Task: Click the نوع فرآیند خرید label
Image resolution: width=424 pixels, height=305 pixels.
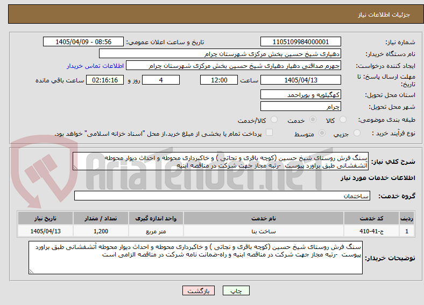Action: [x=393, y=133]
